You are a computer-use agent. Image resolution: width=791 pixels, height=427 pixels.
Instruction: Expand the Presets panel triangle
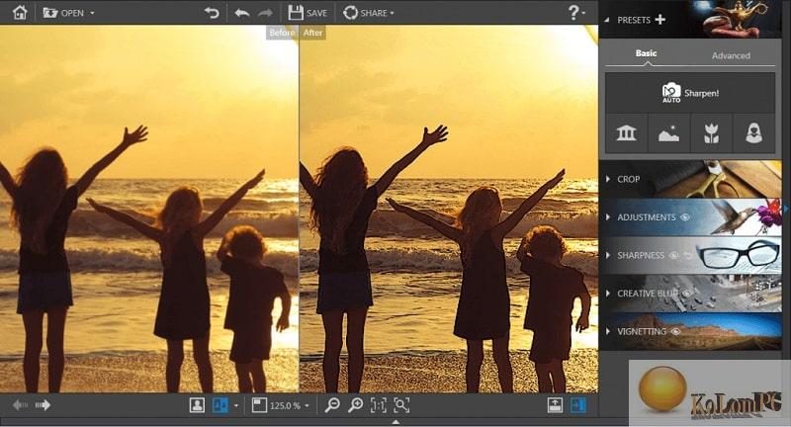coord(607,20)
